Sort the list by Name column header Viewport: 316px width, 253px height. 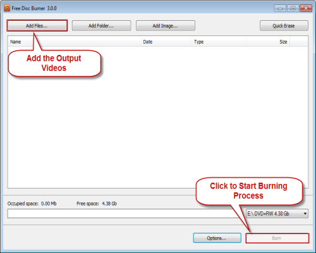coord(75,42)
